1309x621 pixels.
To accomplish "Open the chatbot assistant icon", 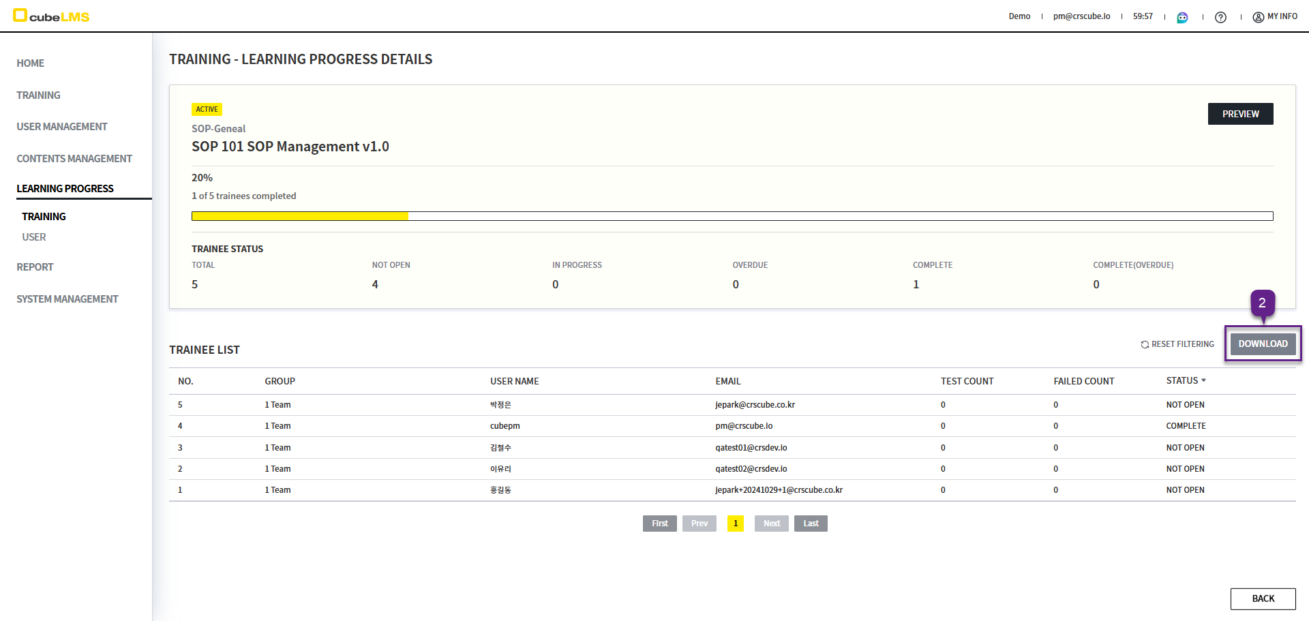I will point(1182,17).
